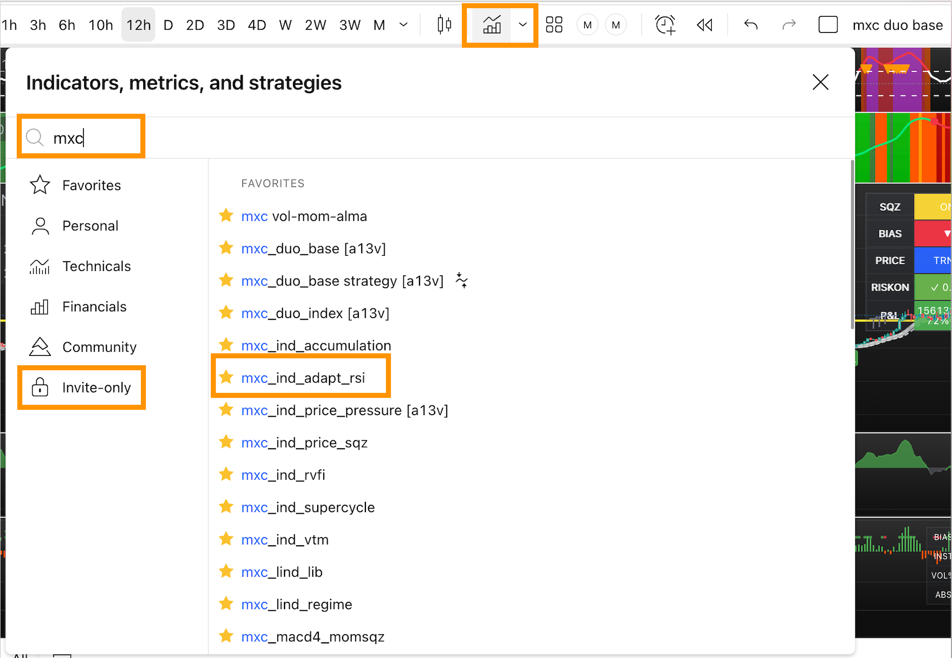Click the first M circle button

pyautogui.click(x=587, y=25)
